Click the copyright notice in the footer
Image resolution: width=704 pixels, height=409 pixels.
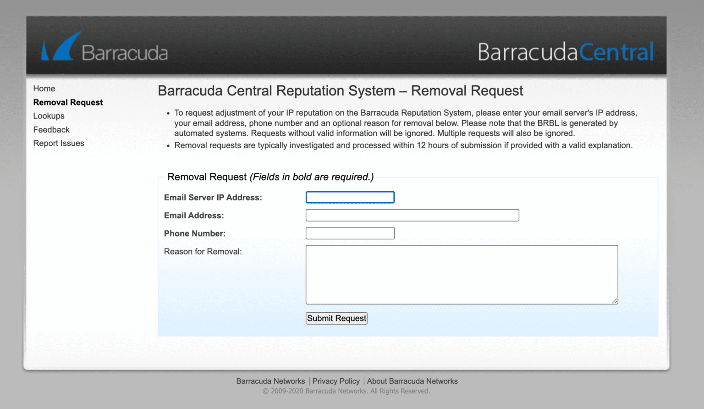click(346, 391)
